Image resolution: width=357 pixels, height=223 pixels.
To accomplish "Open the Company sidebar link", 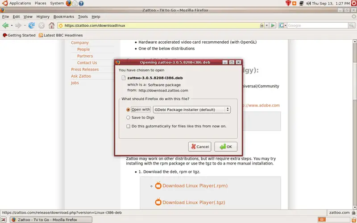I will [80, 43].
